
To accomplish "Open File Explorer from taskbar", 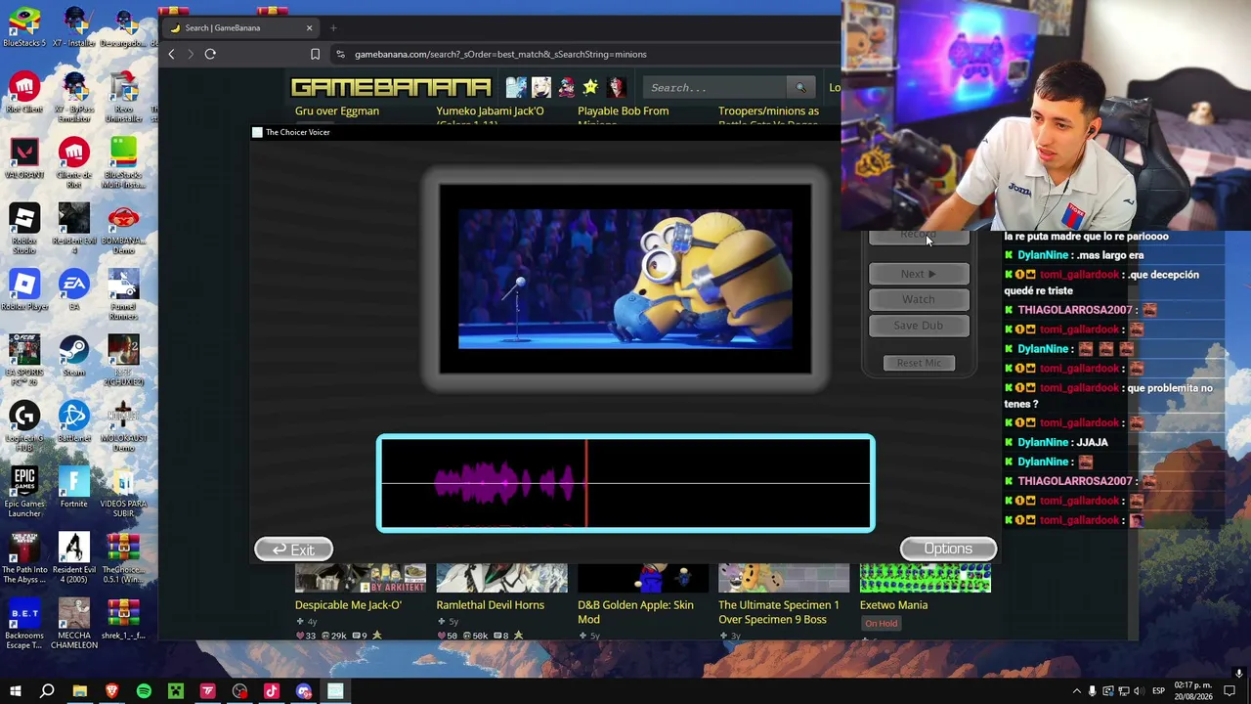I will click(80, 691).
